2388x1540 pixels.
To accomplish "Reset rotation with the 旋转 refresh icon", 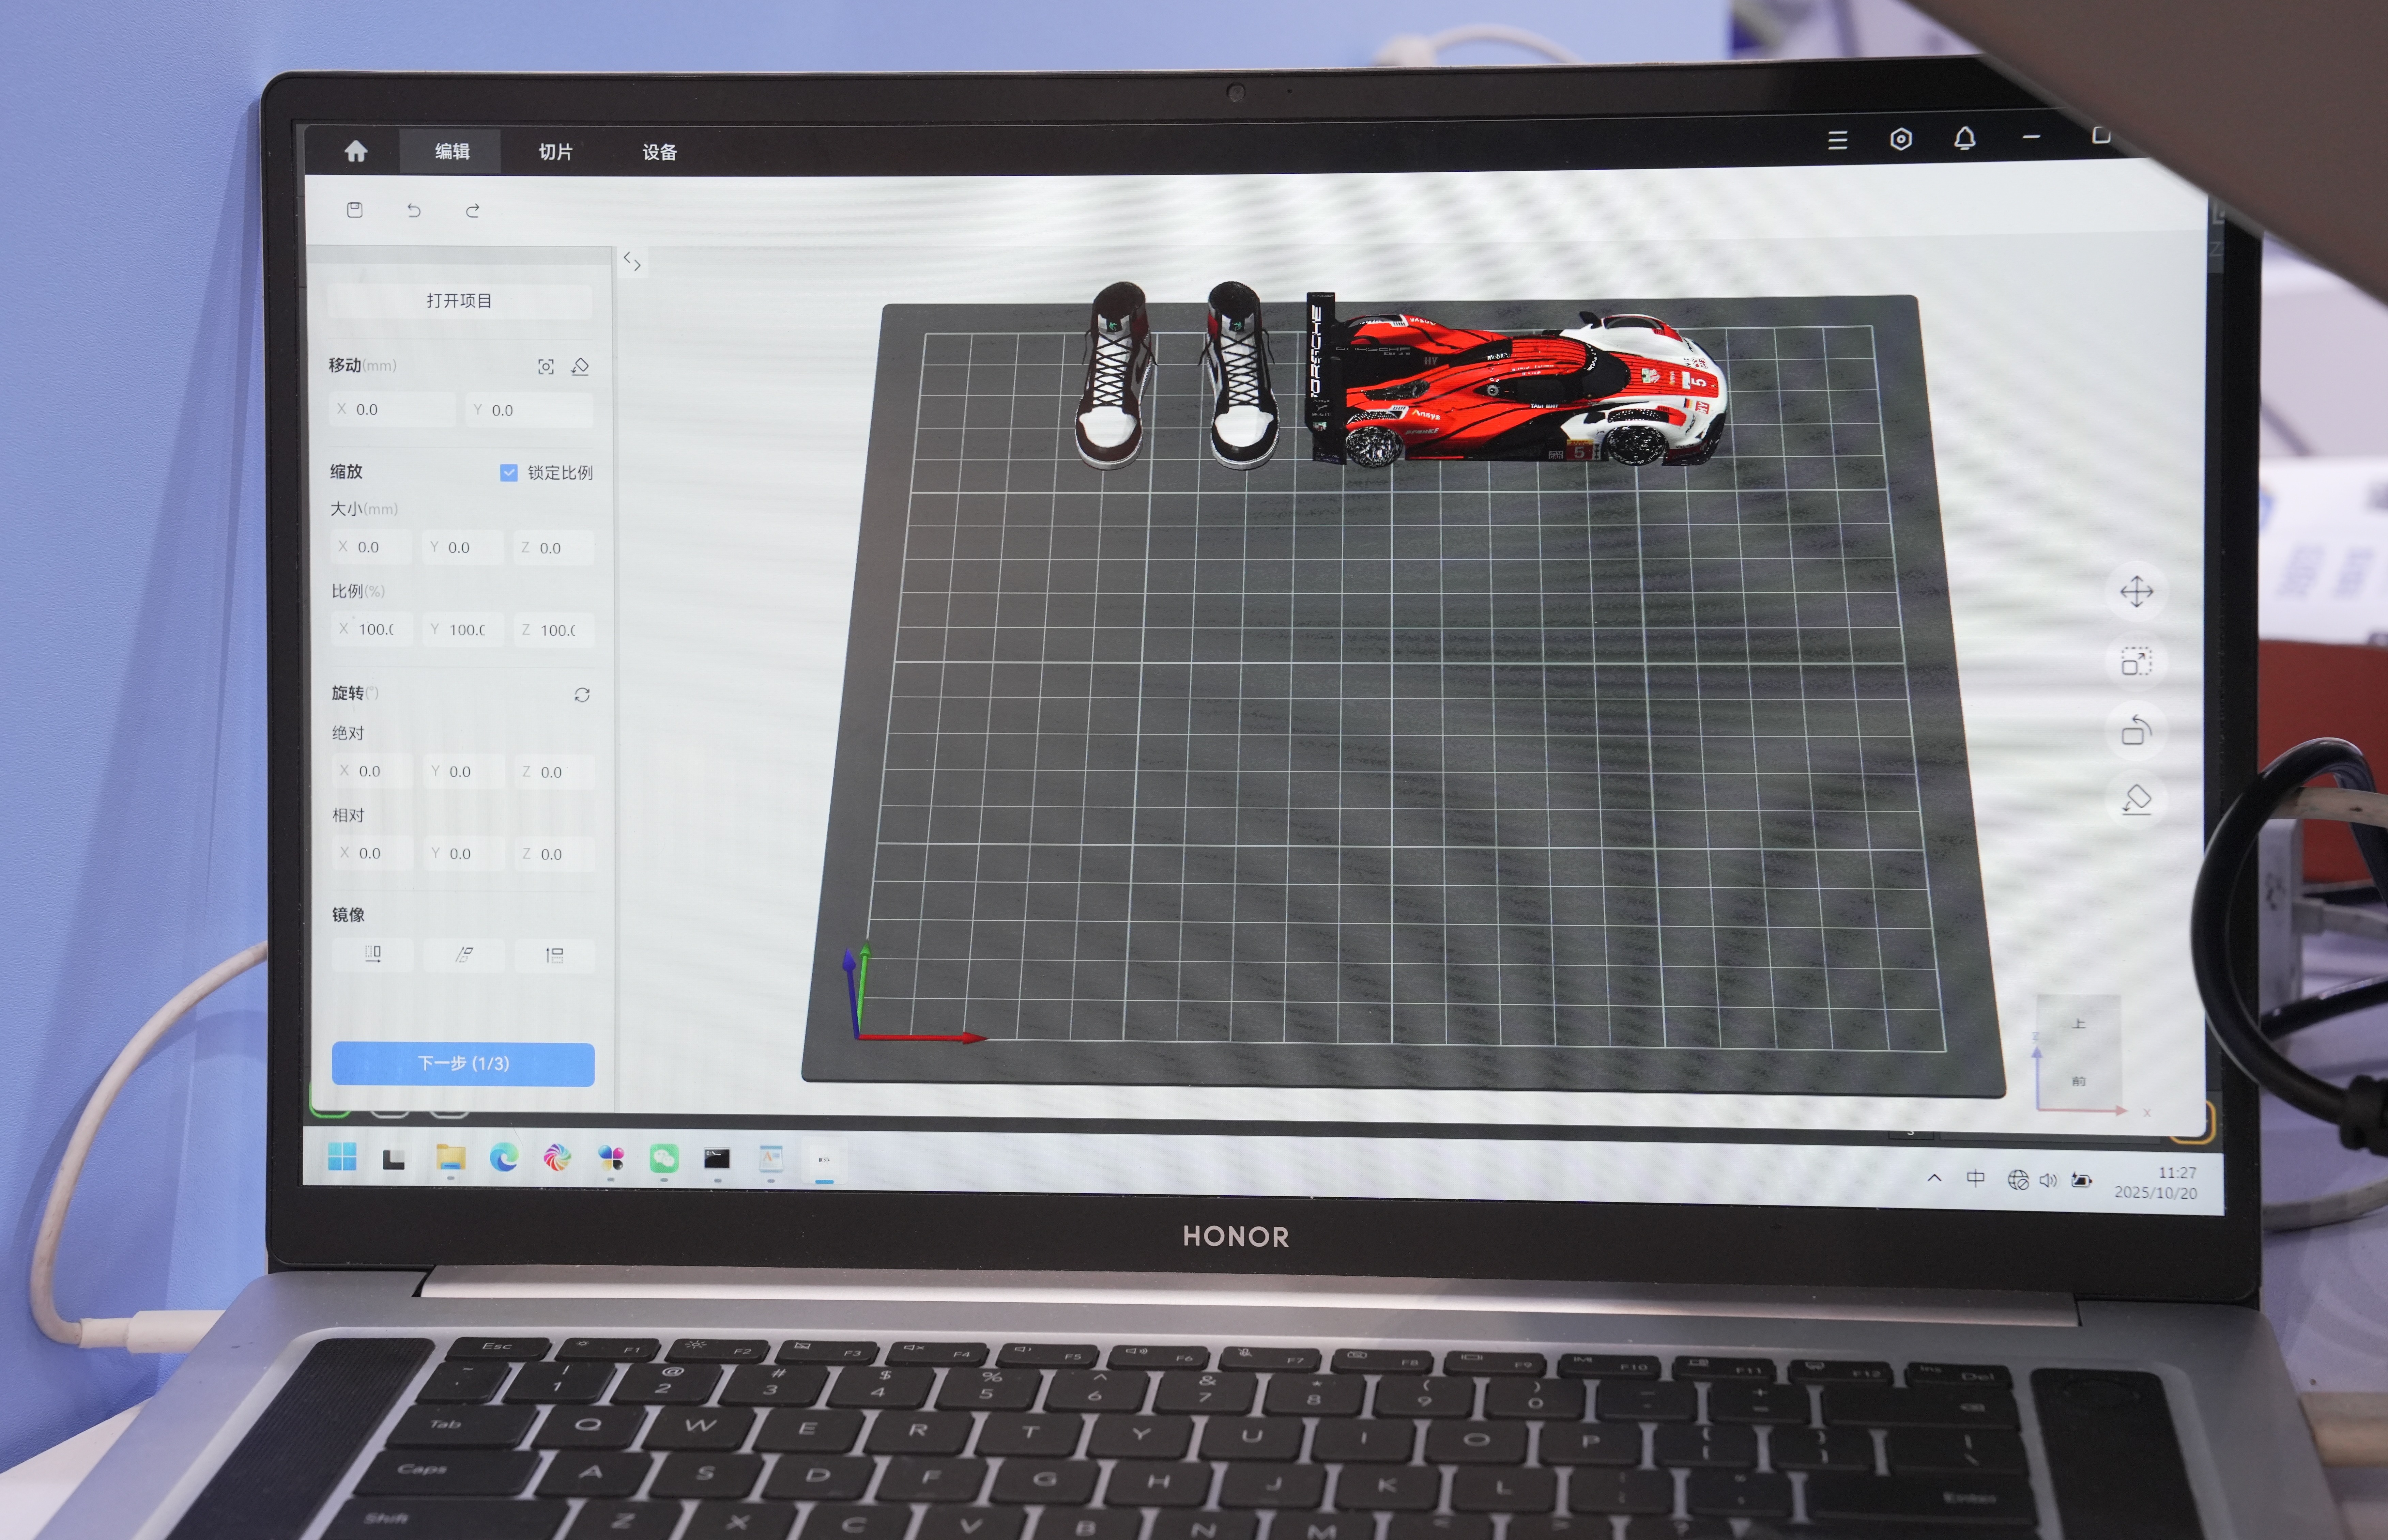I will click(582, 695).
